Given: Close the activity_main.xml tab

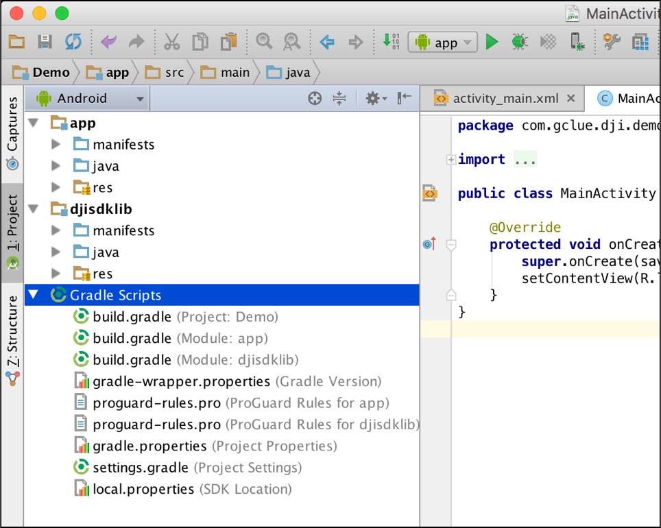Looking at the screenshot, I should pos(570,99).
